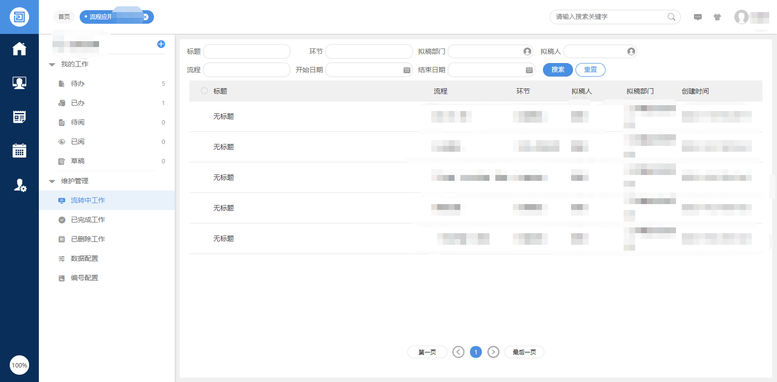Open the 开始日期 calendar picker icon
This screenshot has height=382, width=777.
[x=407, y=70]
